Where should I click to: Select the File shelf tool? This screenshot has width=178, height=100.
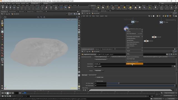pyautogui.click(x=69, y=8)
